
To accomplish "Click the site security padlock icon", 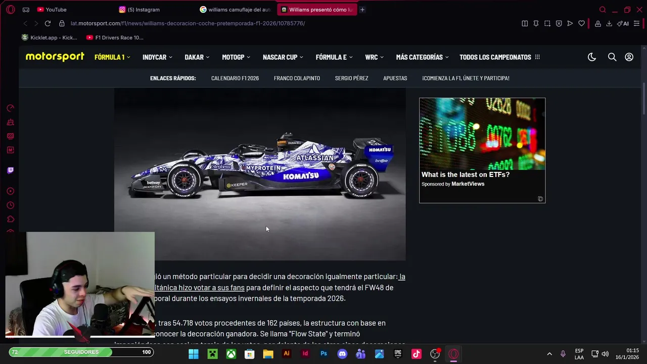I will (62, 23).
